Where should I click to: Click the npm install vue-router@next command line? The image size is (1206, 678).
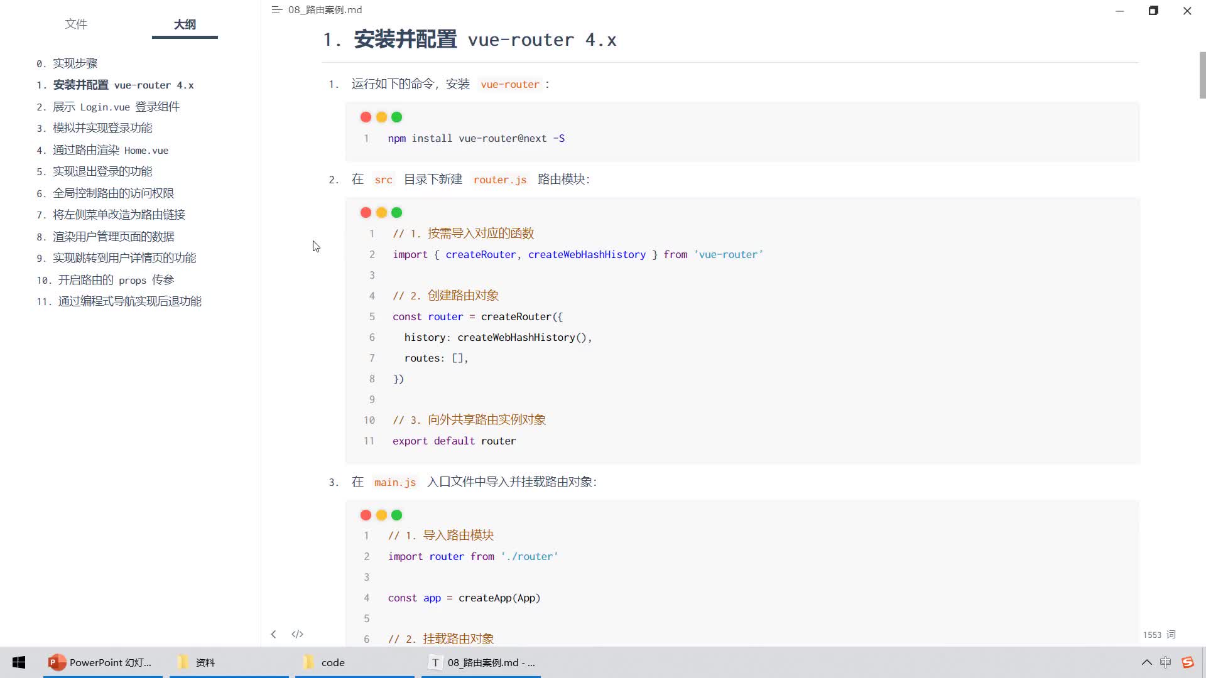(x=476, y=138)
